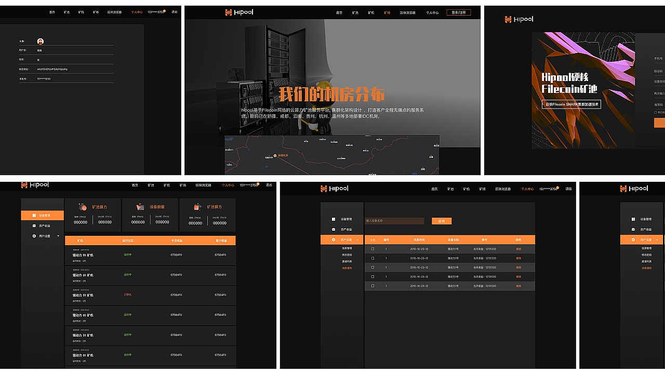Tick the agreement checkbox on the login form
Viewport: 665px width, 374px height.
pos(655,112)
